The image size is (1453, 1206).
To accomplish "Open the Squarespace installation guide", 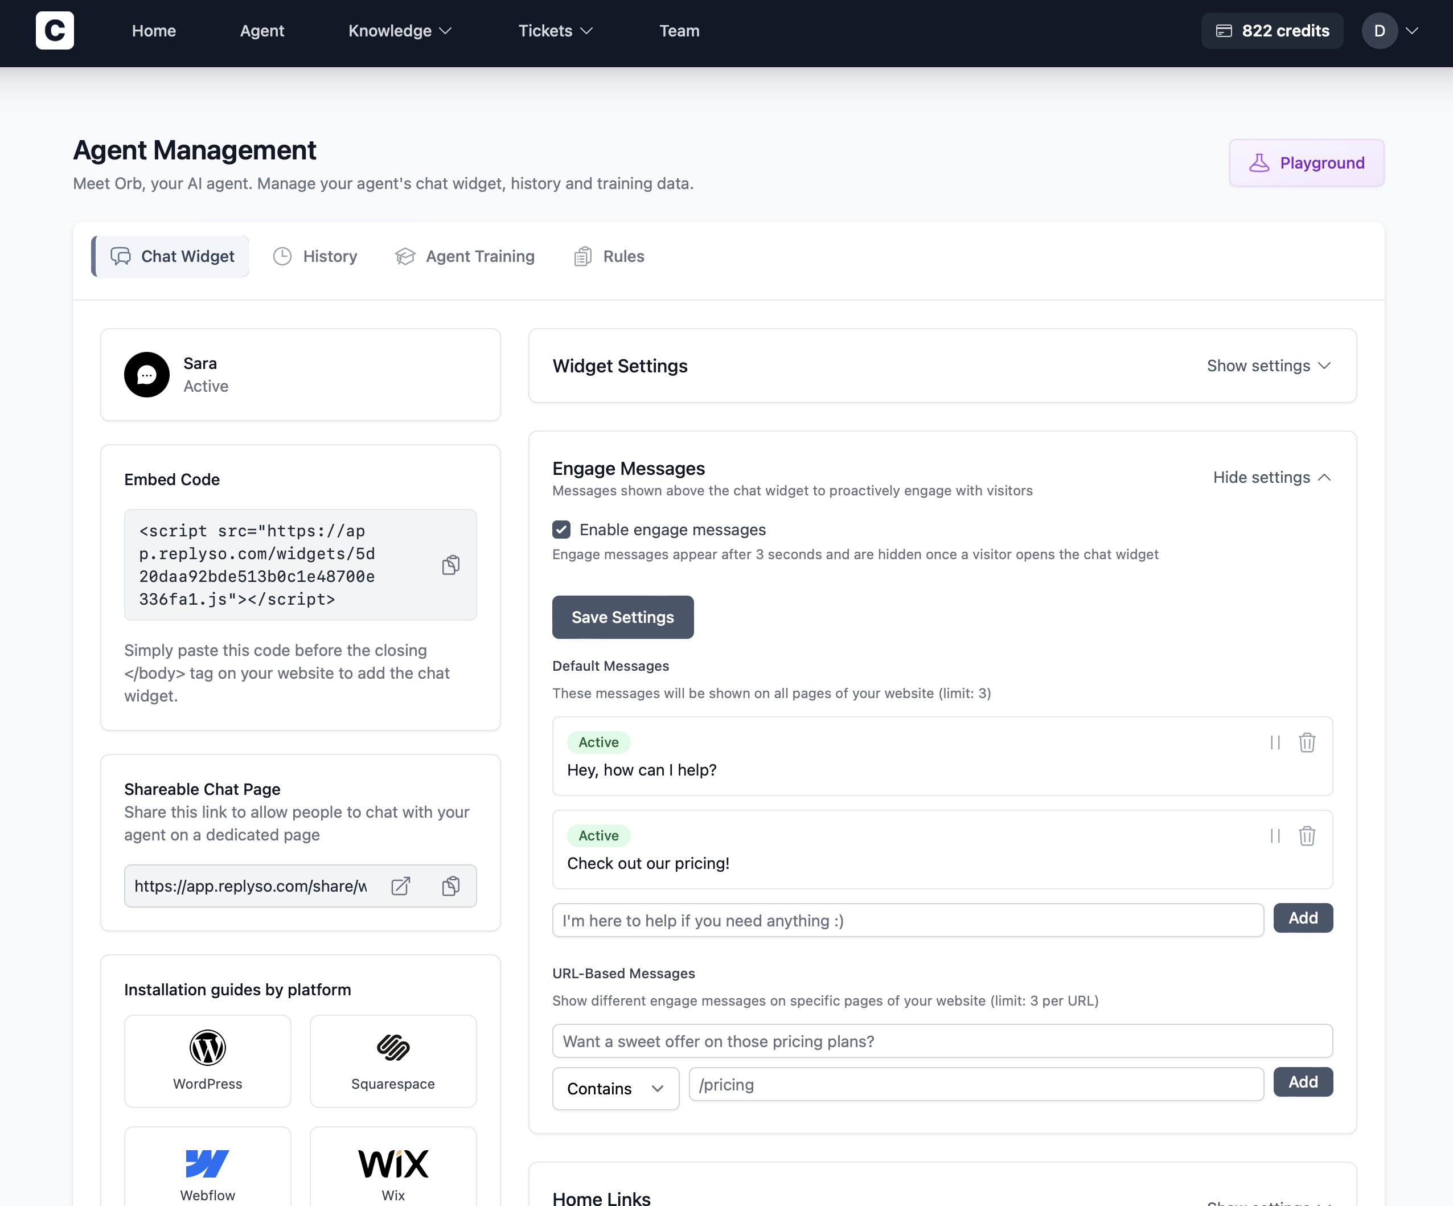I will tap(393, 1061).
